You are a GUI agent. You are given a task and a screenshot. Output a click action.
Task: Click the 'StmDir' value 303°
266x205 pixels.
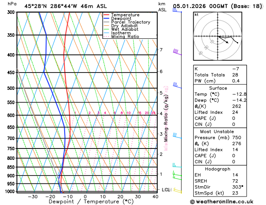pyautogui.click(x=238, y=187)
